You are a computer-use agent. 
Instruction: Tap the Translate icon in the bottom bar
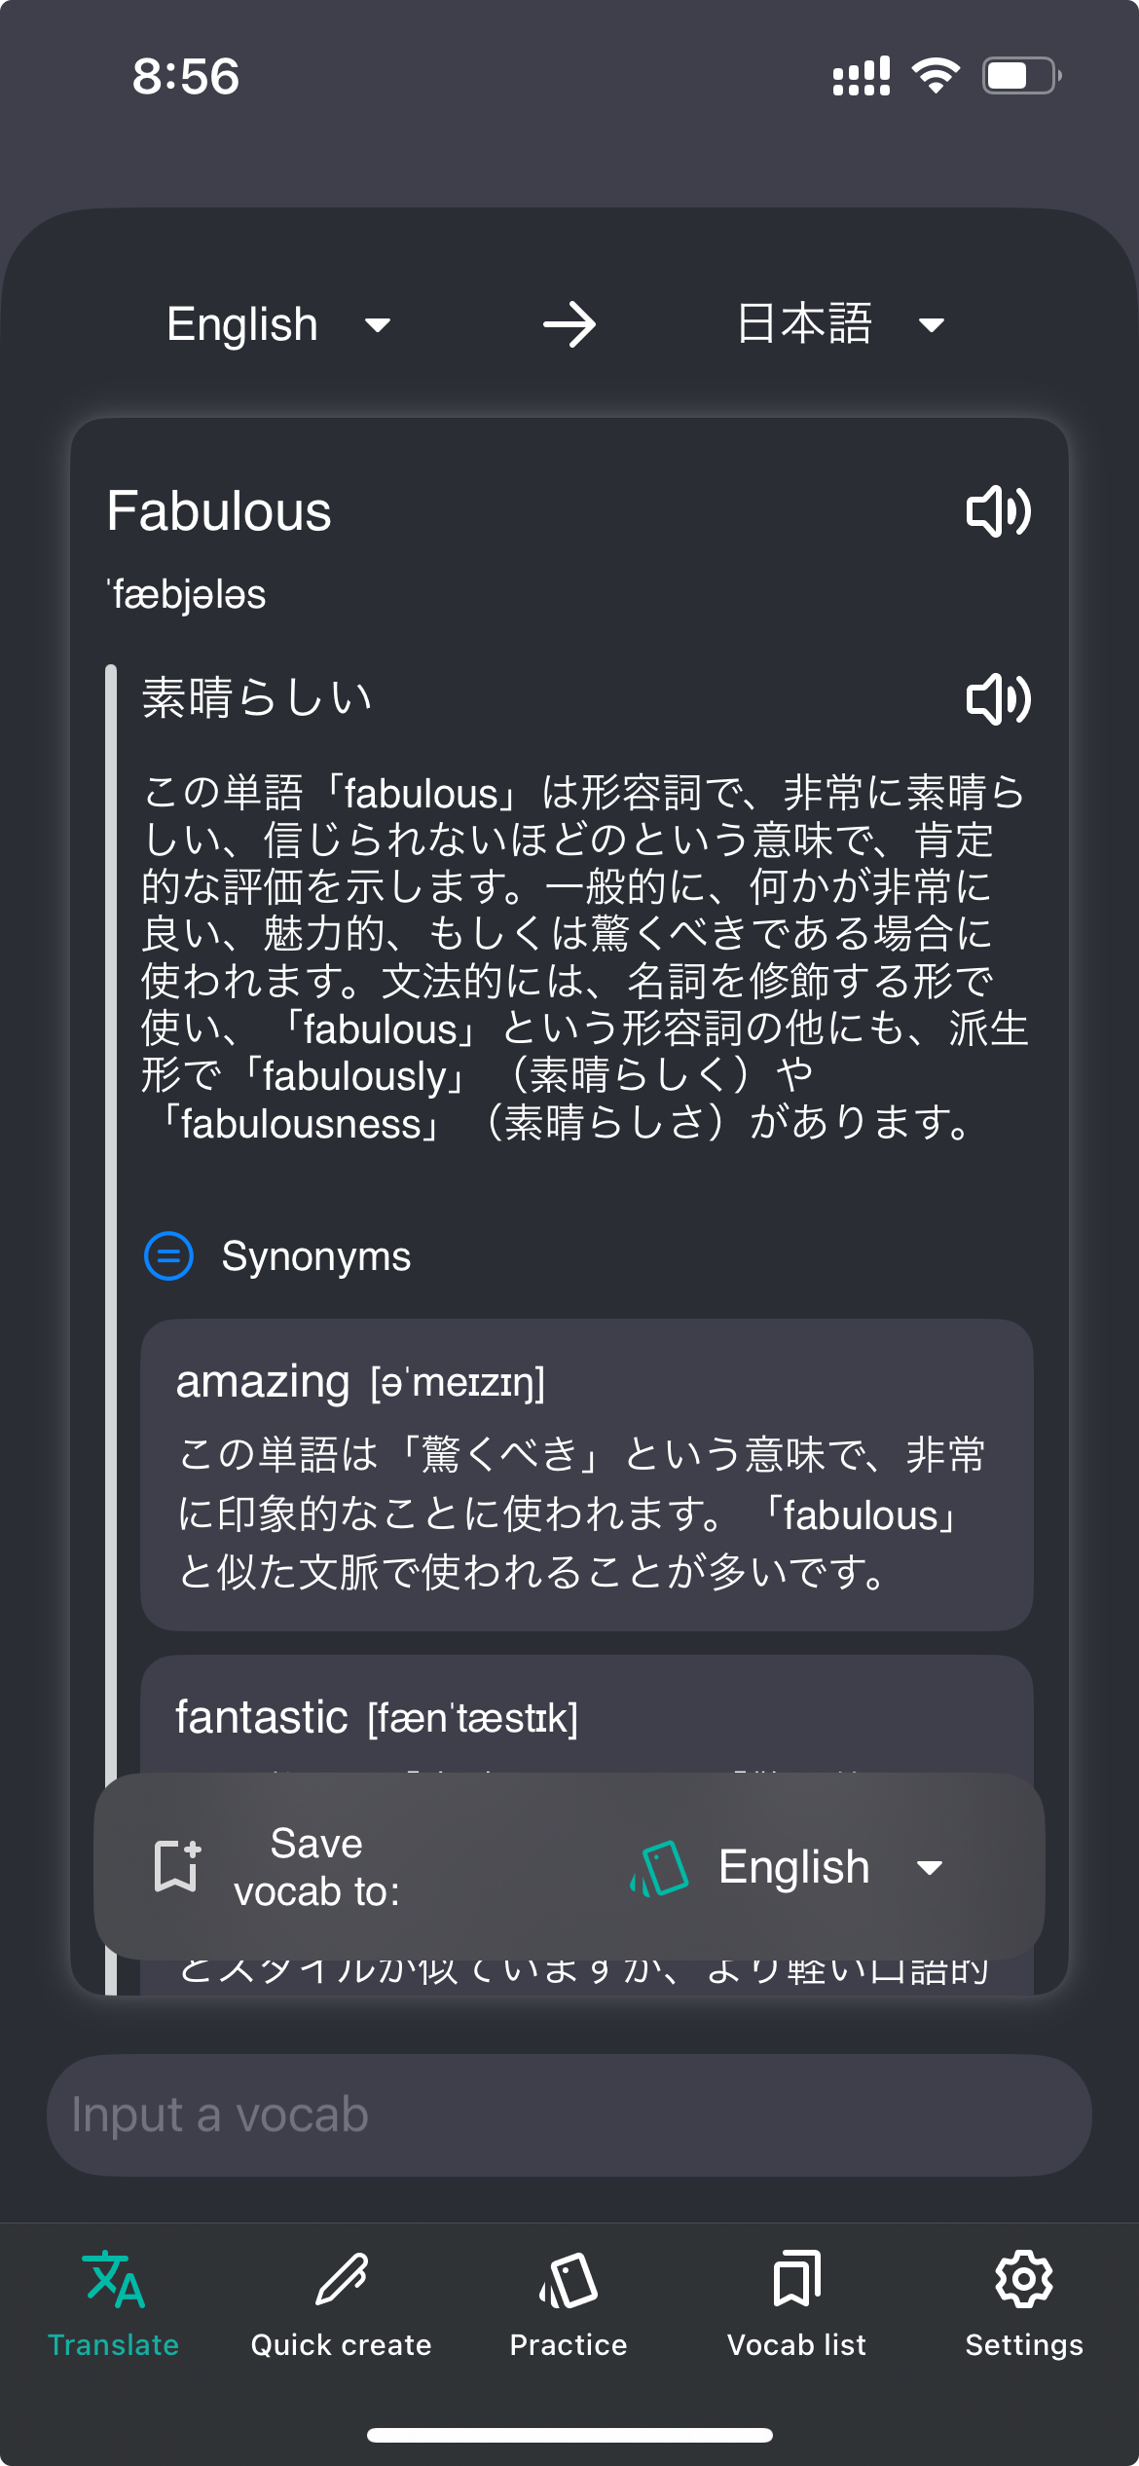click(x=114, y=2280)
